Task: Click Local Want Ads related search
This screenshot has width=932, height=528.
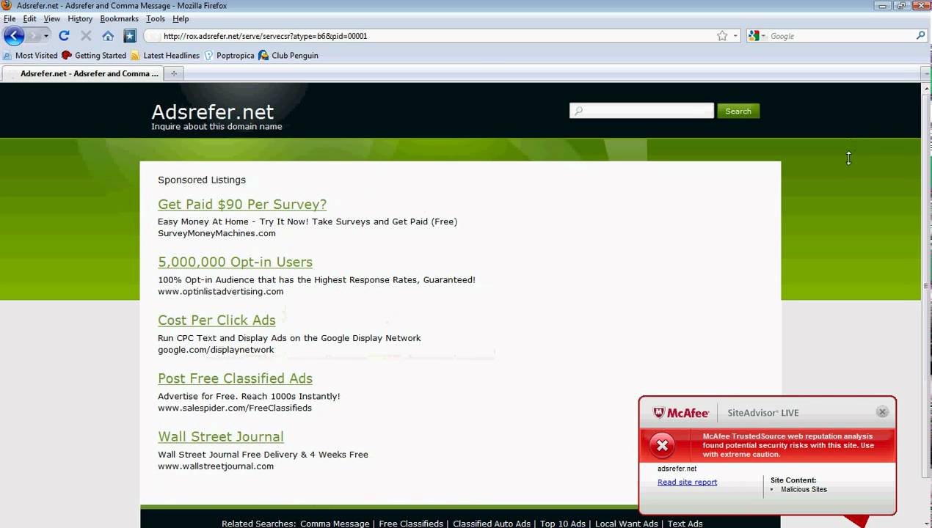Action: (x=627, y=524)
